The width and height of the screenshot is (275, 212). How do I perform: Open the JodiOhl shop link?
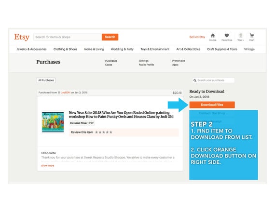[x=66, y=93]
